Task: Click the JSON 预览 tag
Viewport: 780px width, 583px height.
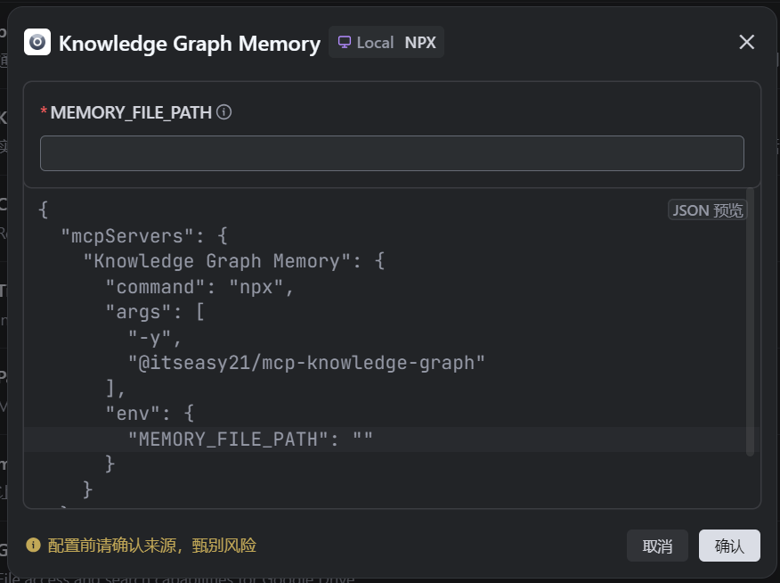Action: (707, 210)
